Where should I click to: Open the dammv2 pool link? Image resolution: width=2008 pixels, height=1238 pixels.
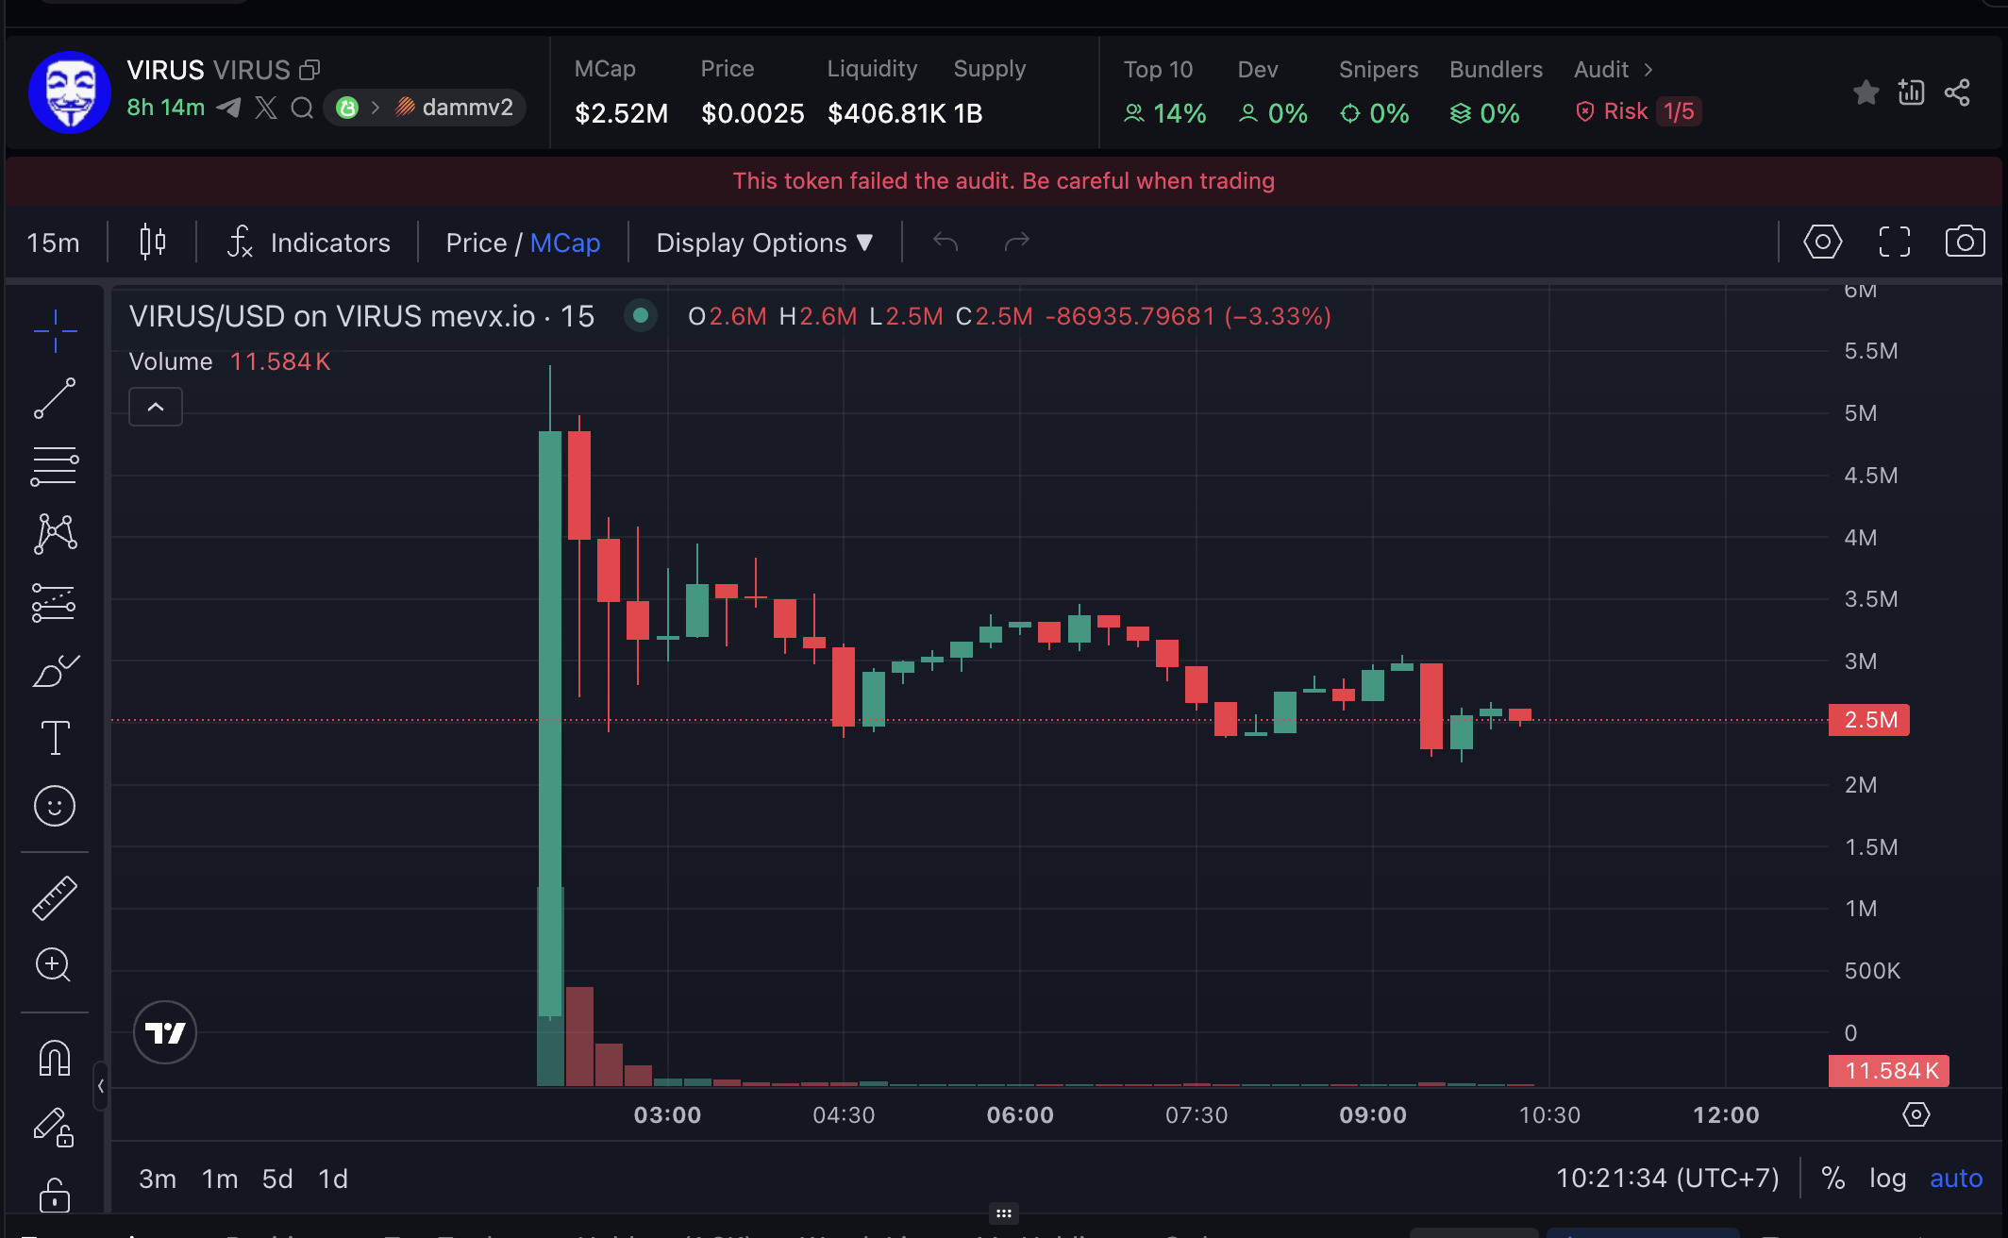(x=455, y=108)
